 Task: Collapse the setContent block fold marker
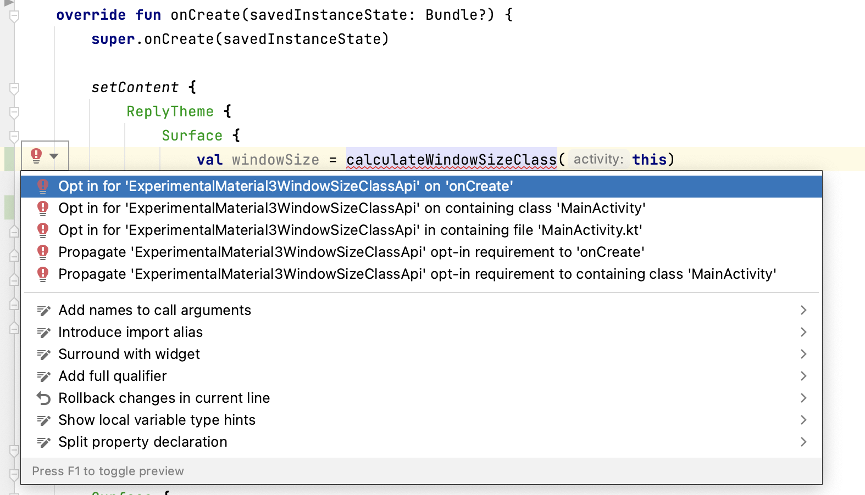(x=15, y=88)
